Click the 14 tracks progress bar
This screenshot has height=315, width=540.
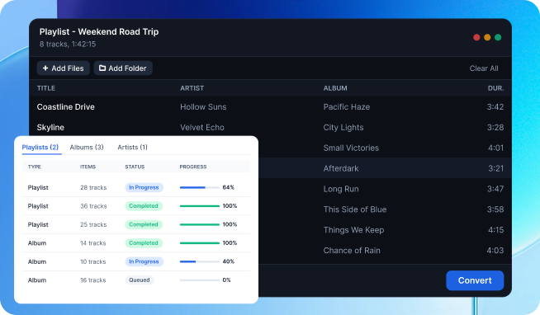pyautogui.click(x=200, y=243)
